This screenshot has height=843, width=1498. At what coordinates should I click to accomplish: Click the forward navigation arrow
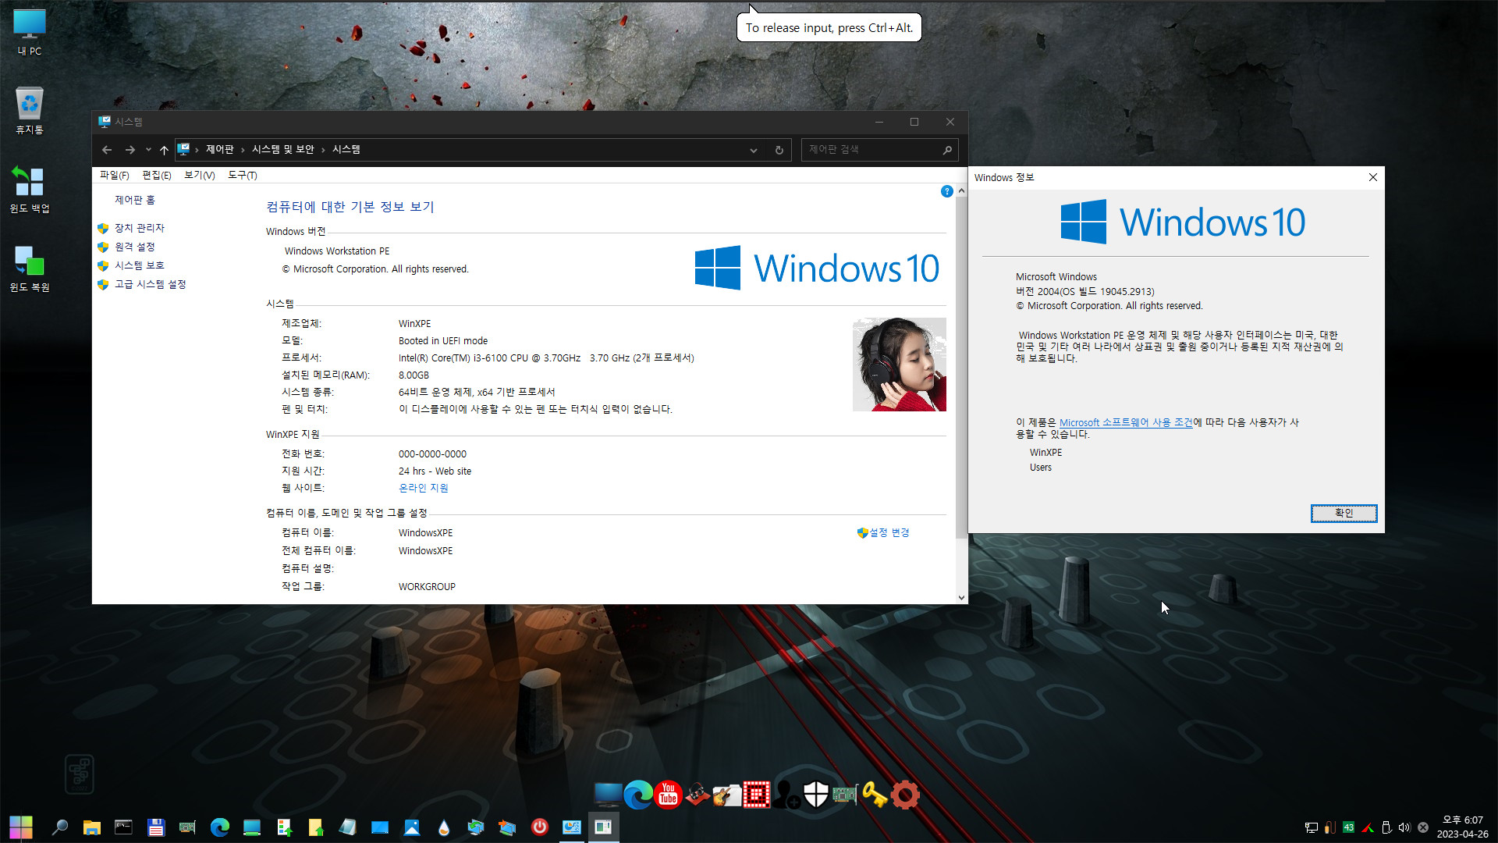pos(130,150)
